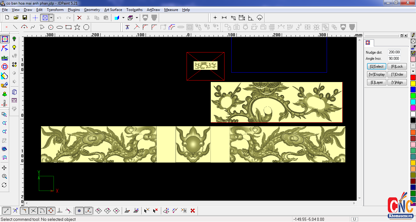Select the ellipse drawing tool
Viewport: 416px width, 222px height.
[x=60, y=27]
